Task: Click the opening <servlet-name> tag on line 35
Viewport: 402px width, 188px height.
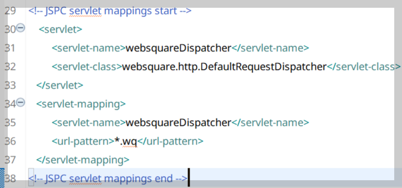Action: [x=89, y=123]
